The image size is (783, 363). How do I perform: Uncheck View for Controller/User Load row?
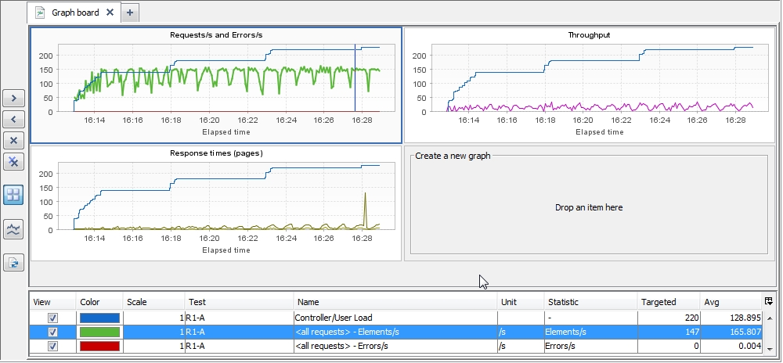click(52, 318)
